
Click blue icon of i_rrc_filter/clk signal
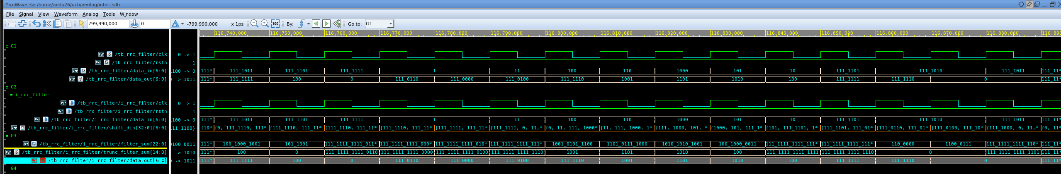[72, 103]
